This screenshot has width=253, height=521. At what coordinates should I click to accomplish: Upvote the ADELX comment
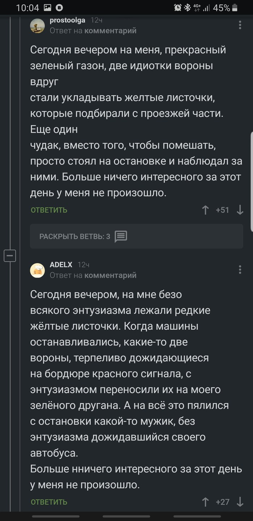point(205,502)
